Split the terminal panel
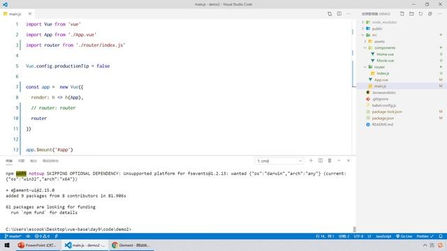This screenshot has height=251, width=447. (x=321, y=161)
